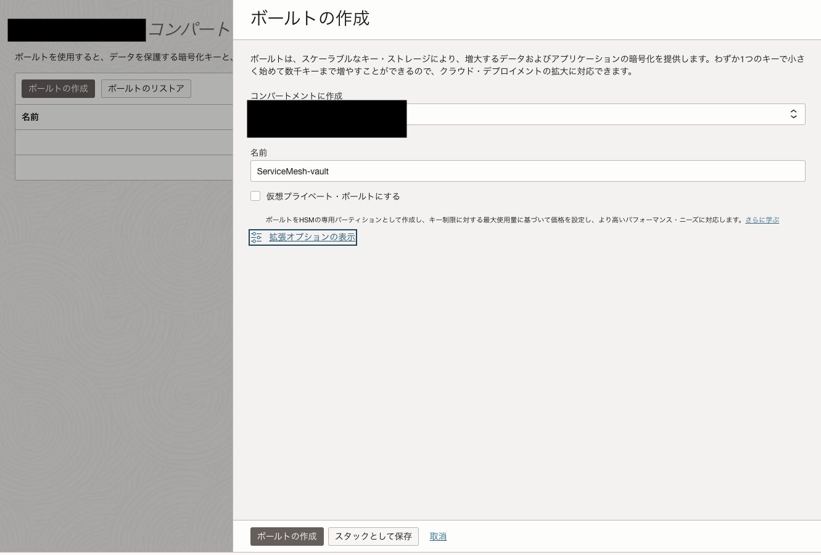The width and height of the screenshot is (821, 555).
Task: Save the configuration with スタックとして保存
Action: pos(373,536)
